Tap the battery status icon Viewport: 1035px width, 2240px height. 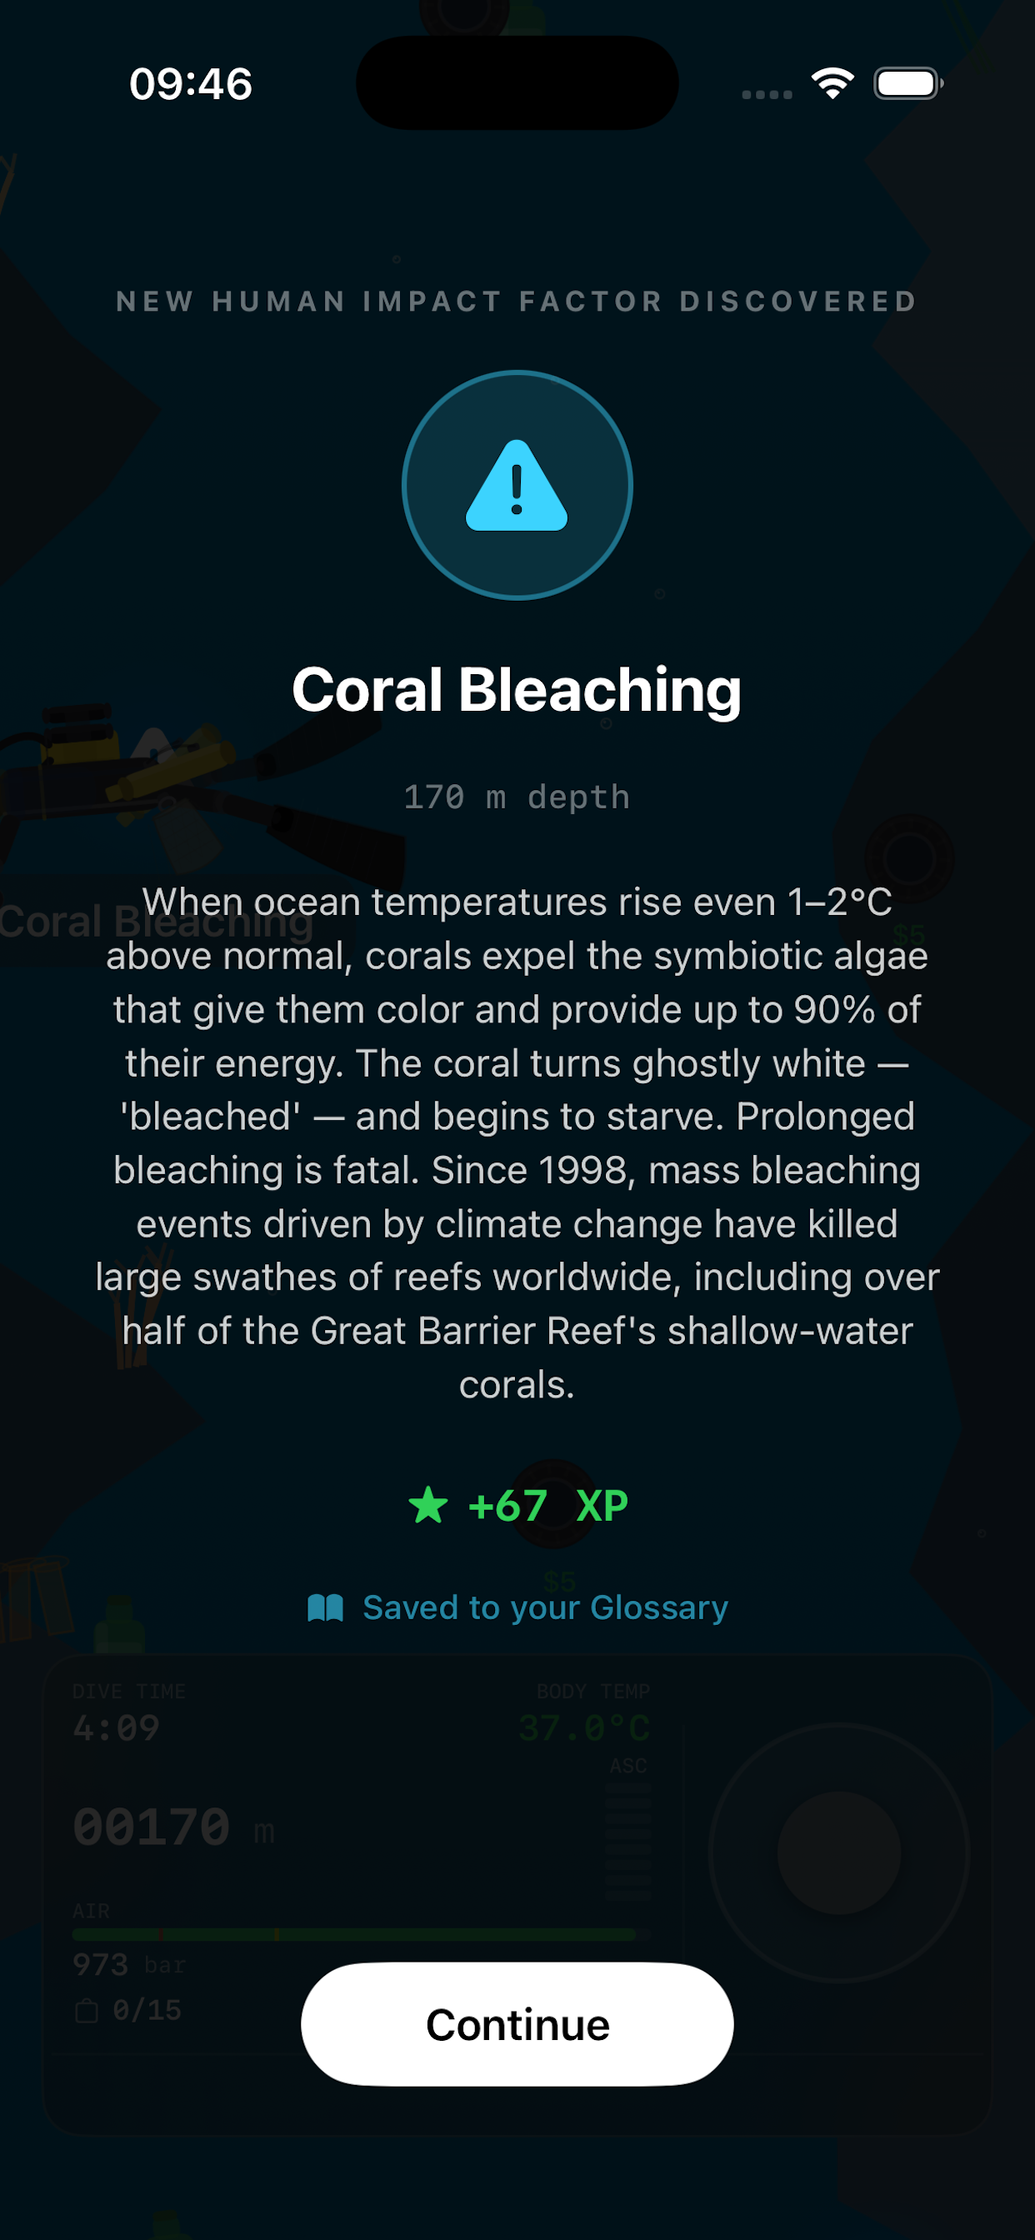coord(908,83)
